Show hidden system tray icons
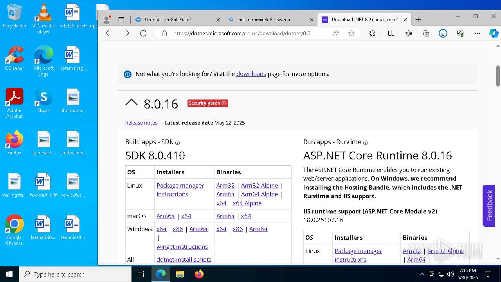 [422, 274]
